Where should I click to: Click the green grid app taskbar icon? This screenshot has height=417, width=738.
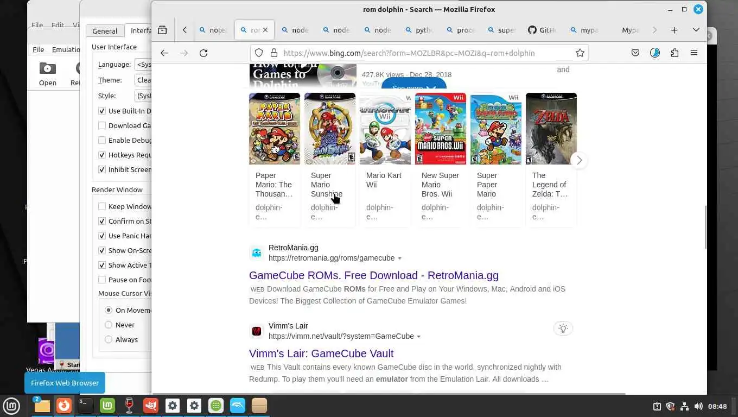pyautogui.click(x=216, y=406)
